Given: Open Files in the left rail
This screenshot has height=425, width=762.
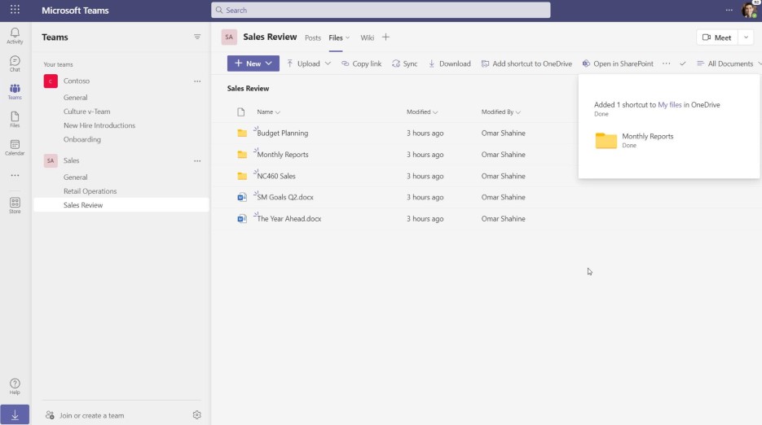Looking at the screenshot, I should pos(15,120).
